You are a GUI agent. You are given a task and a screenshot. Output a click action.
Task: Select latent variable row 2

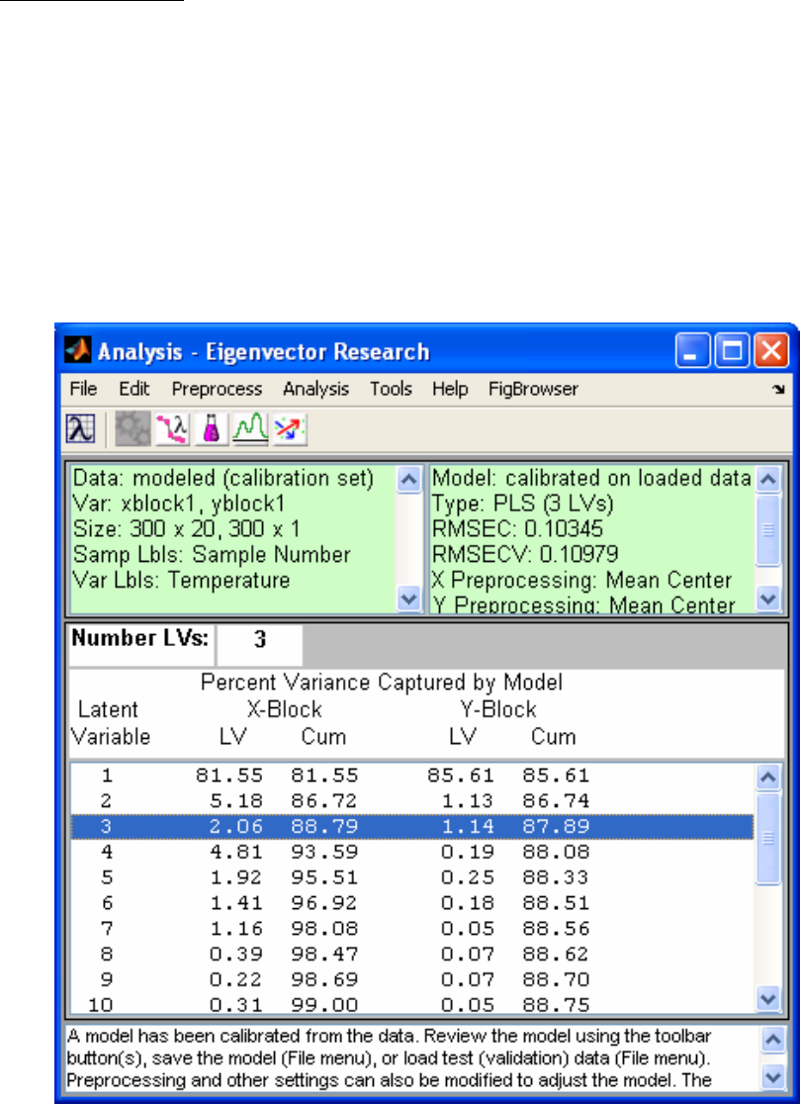pyautogui.click(x=412, y=801)
